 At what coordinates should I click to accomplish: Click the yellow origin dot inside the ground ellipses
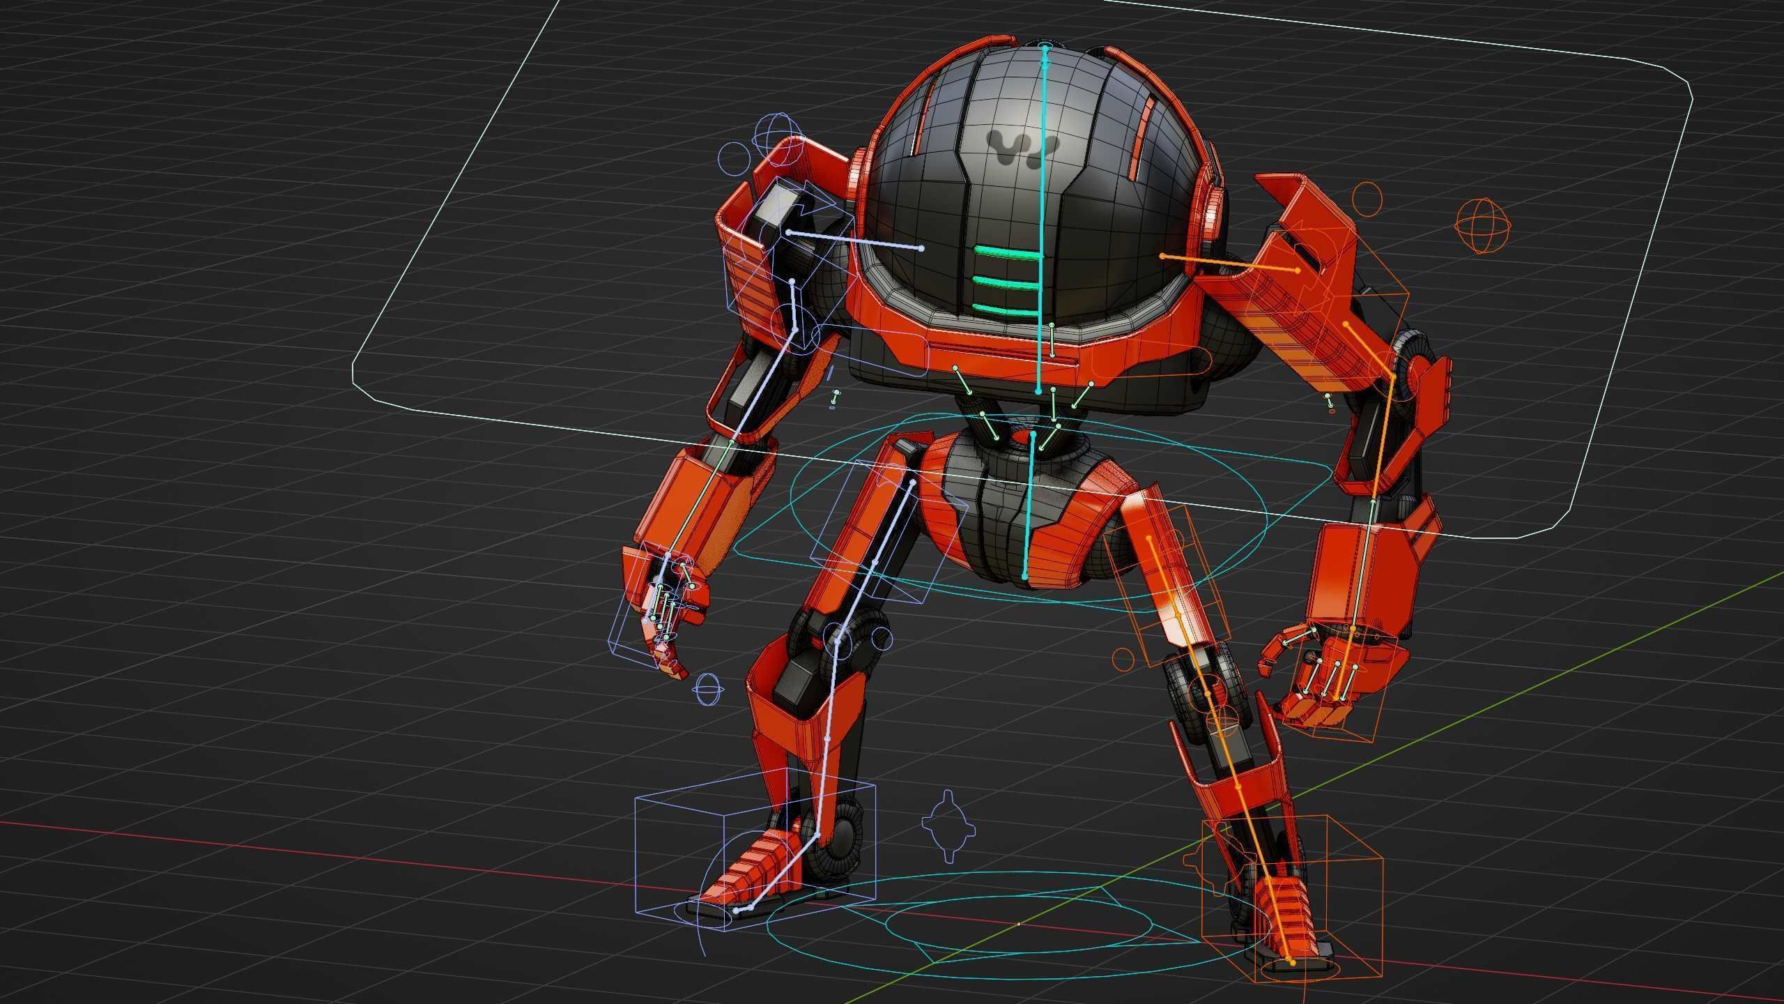(x=1018, y=925)
